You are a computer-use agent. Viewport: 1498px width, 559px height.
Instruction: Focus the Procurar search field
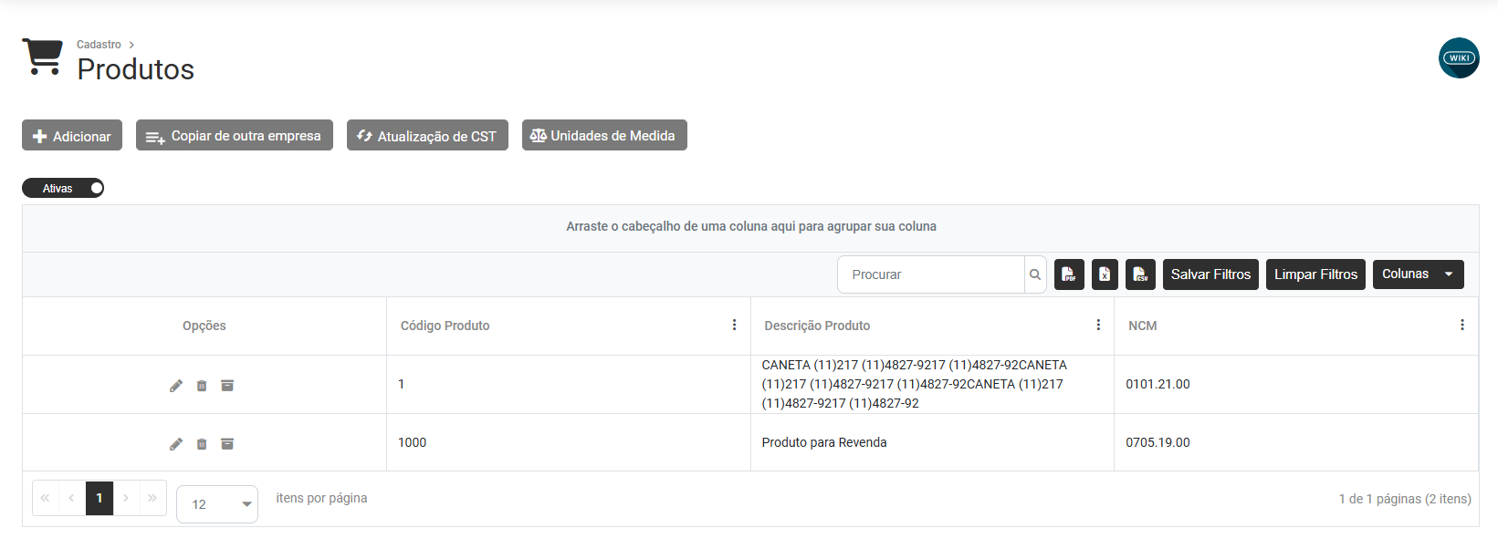(x=931, y=274)
